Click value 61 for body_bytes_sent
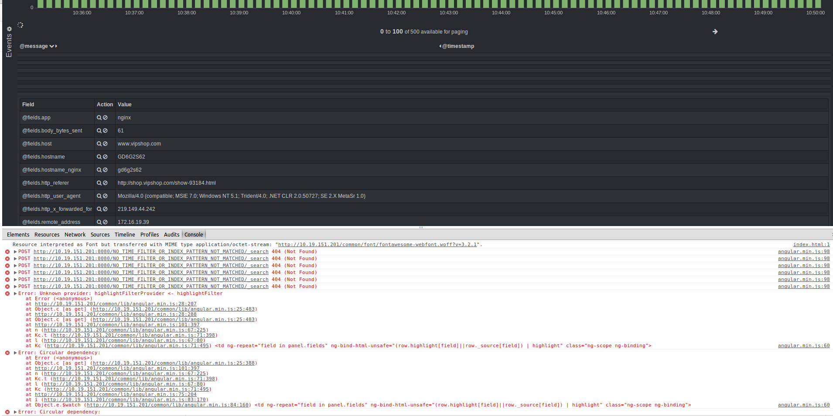 tap(121, 131)
